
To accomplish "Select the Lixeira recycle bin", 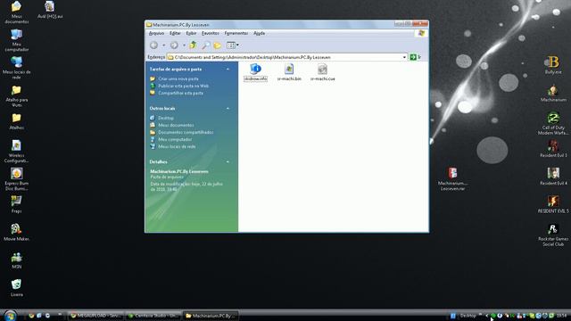I will click(16, 288).
